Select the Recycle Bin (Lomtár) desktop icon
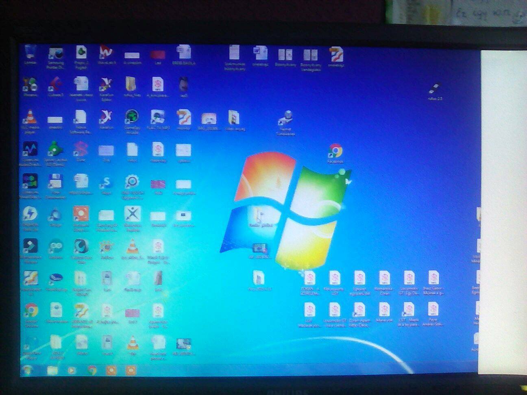The height and width of the screenshot is (395, 527). [x=30, y=55]
